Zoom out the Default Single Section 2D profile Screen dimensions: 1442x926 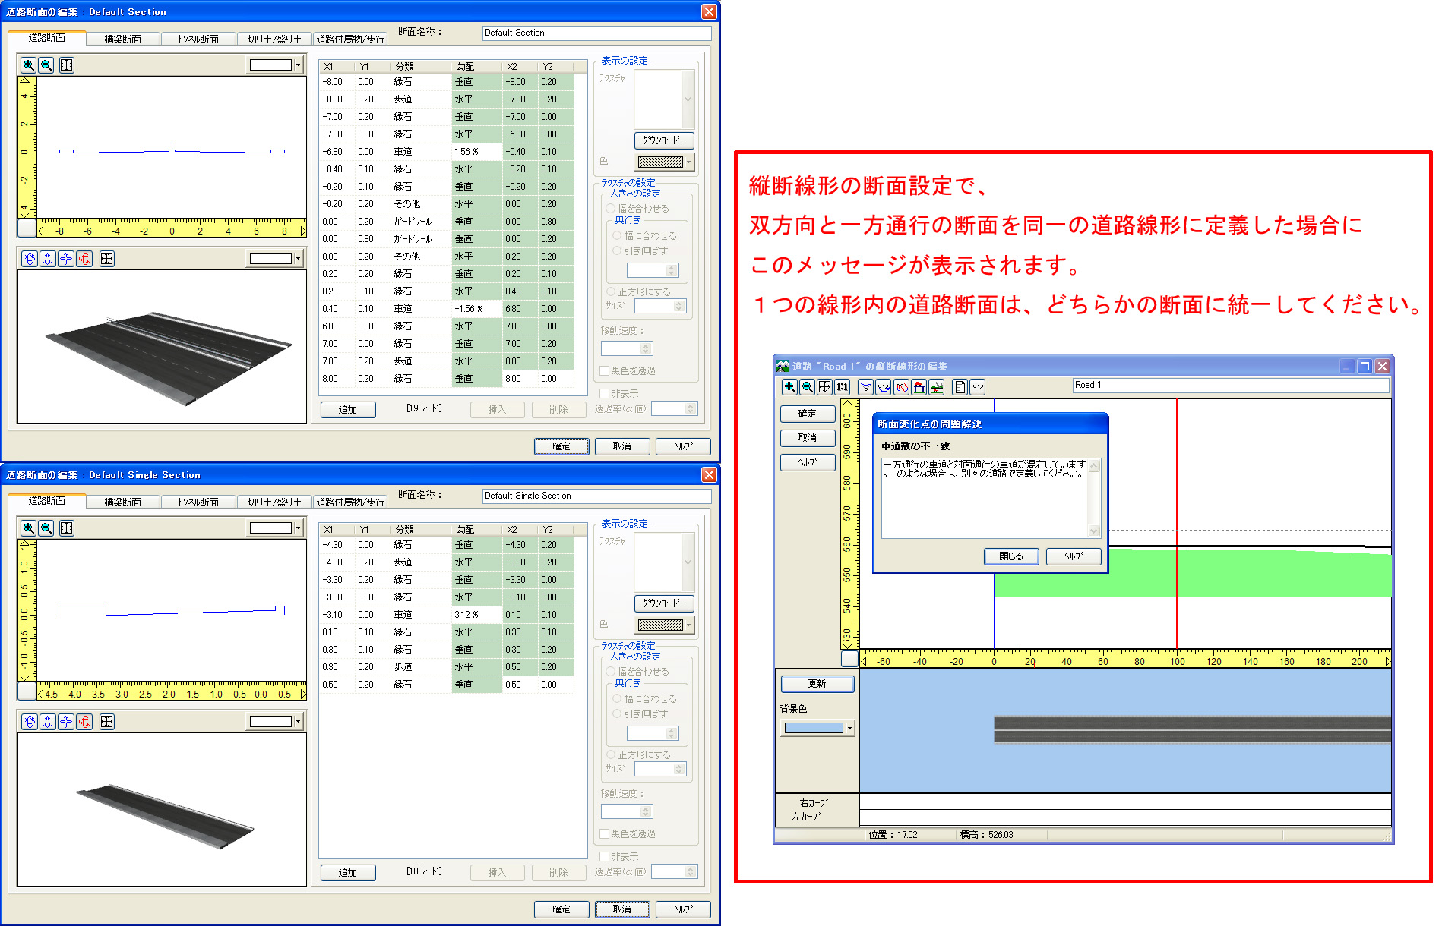click(x=46, y=528)
